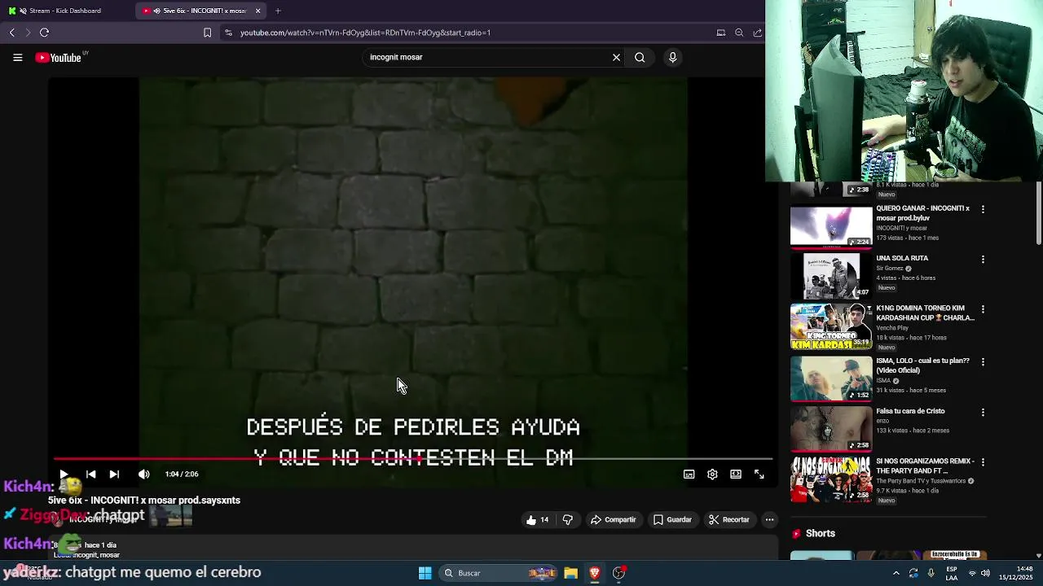Show hidden system tray icons chevron

(896, 573)
